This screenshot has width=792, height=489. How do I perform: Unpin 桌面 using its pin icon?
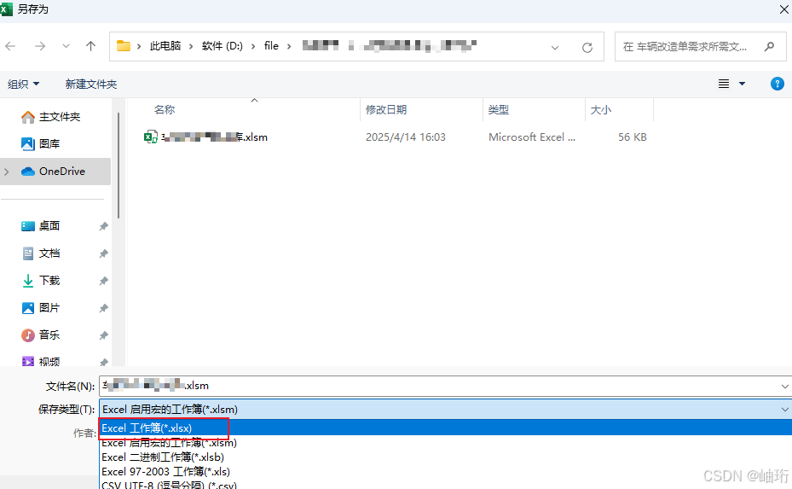103,226
